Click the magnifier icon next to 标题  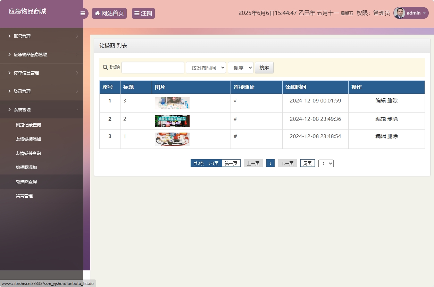tap(105, 67)
